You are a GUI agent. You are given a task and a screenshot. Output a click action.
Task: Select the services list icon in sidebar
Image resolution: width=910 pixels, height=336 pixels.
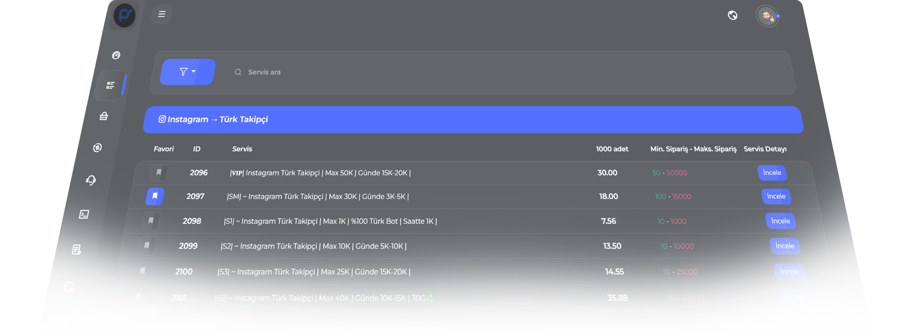pos(111,85)
